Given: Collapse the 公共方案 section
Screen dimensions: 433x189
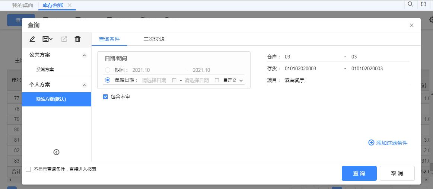Looking at the screenshot, I should (x=85, y=55).
